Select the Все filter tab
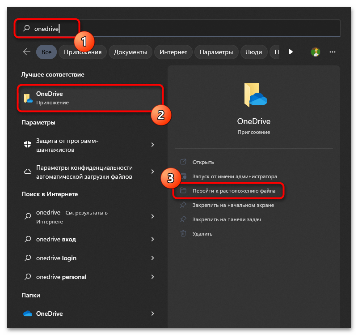The image size is (358, 335). 46,52
